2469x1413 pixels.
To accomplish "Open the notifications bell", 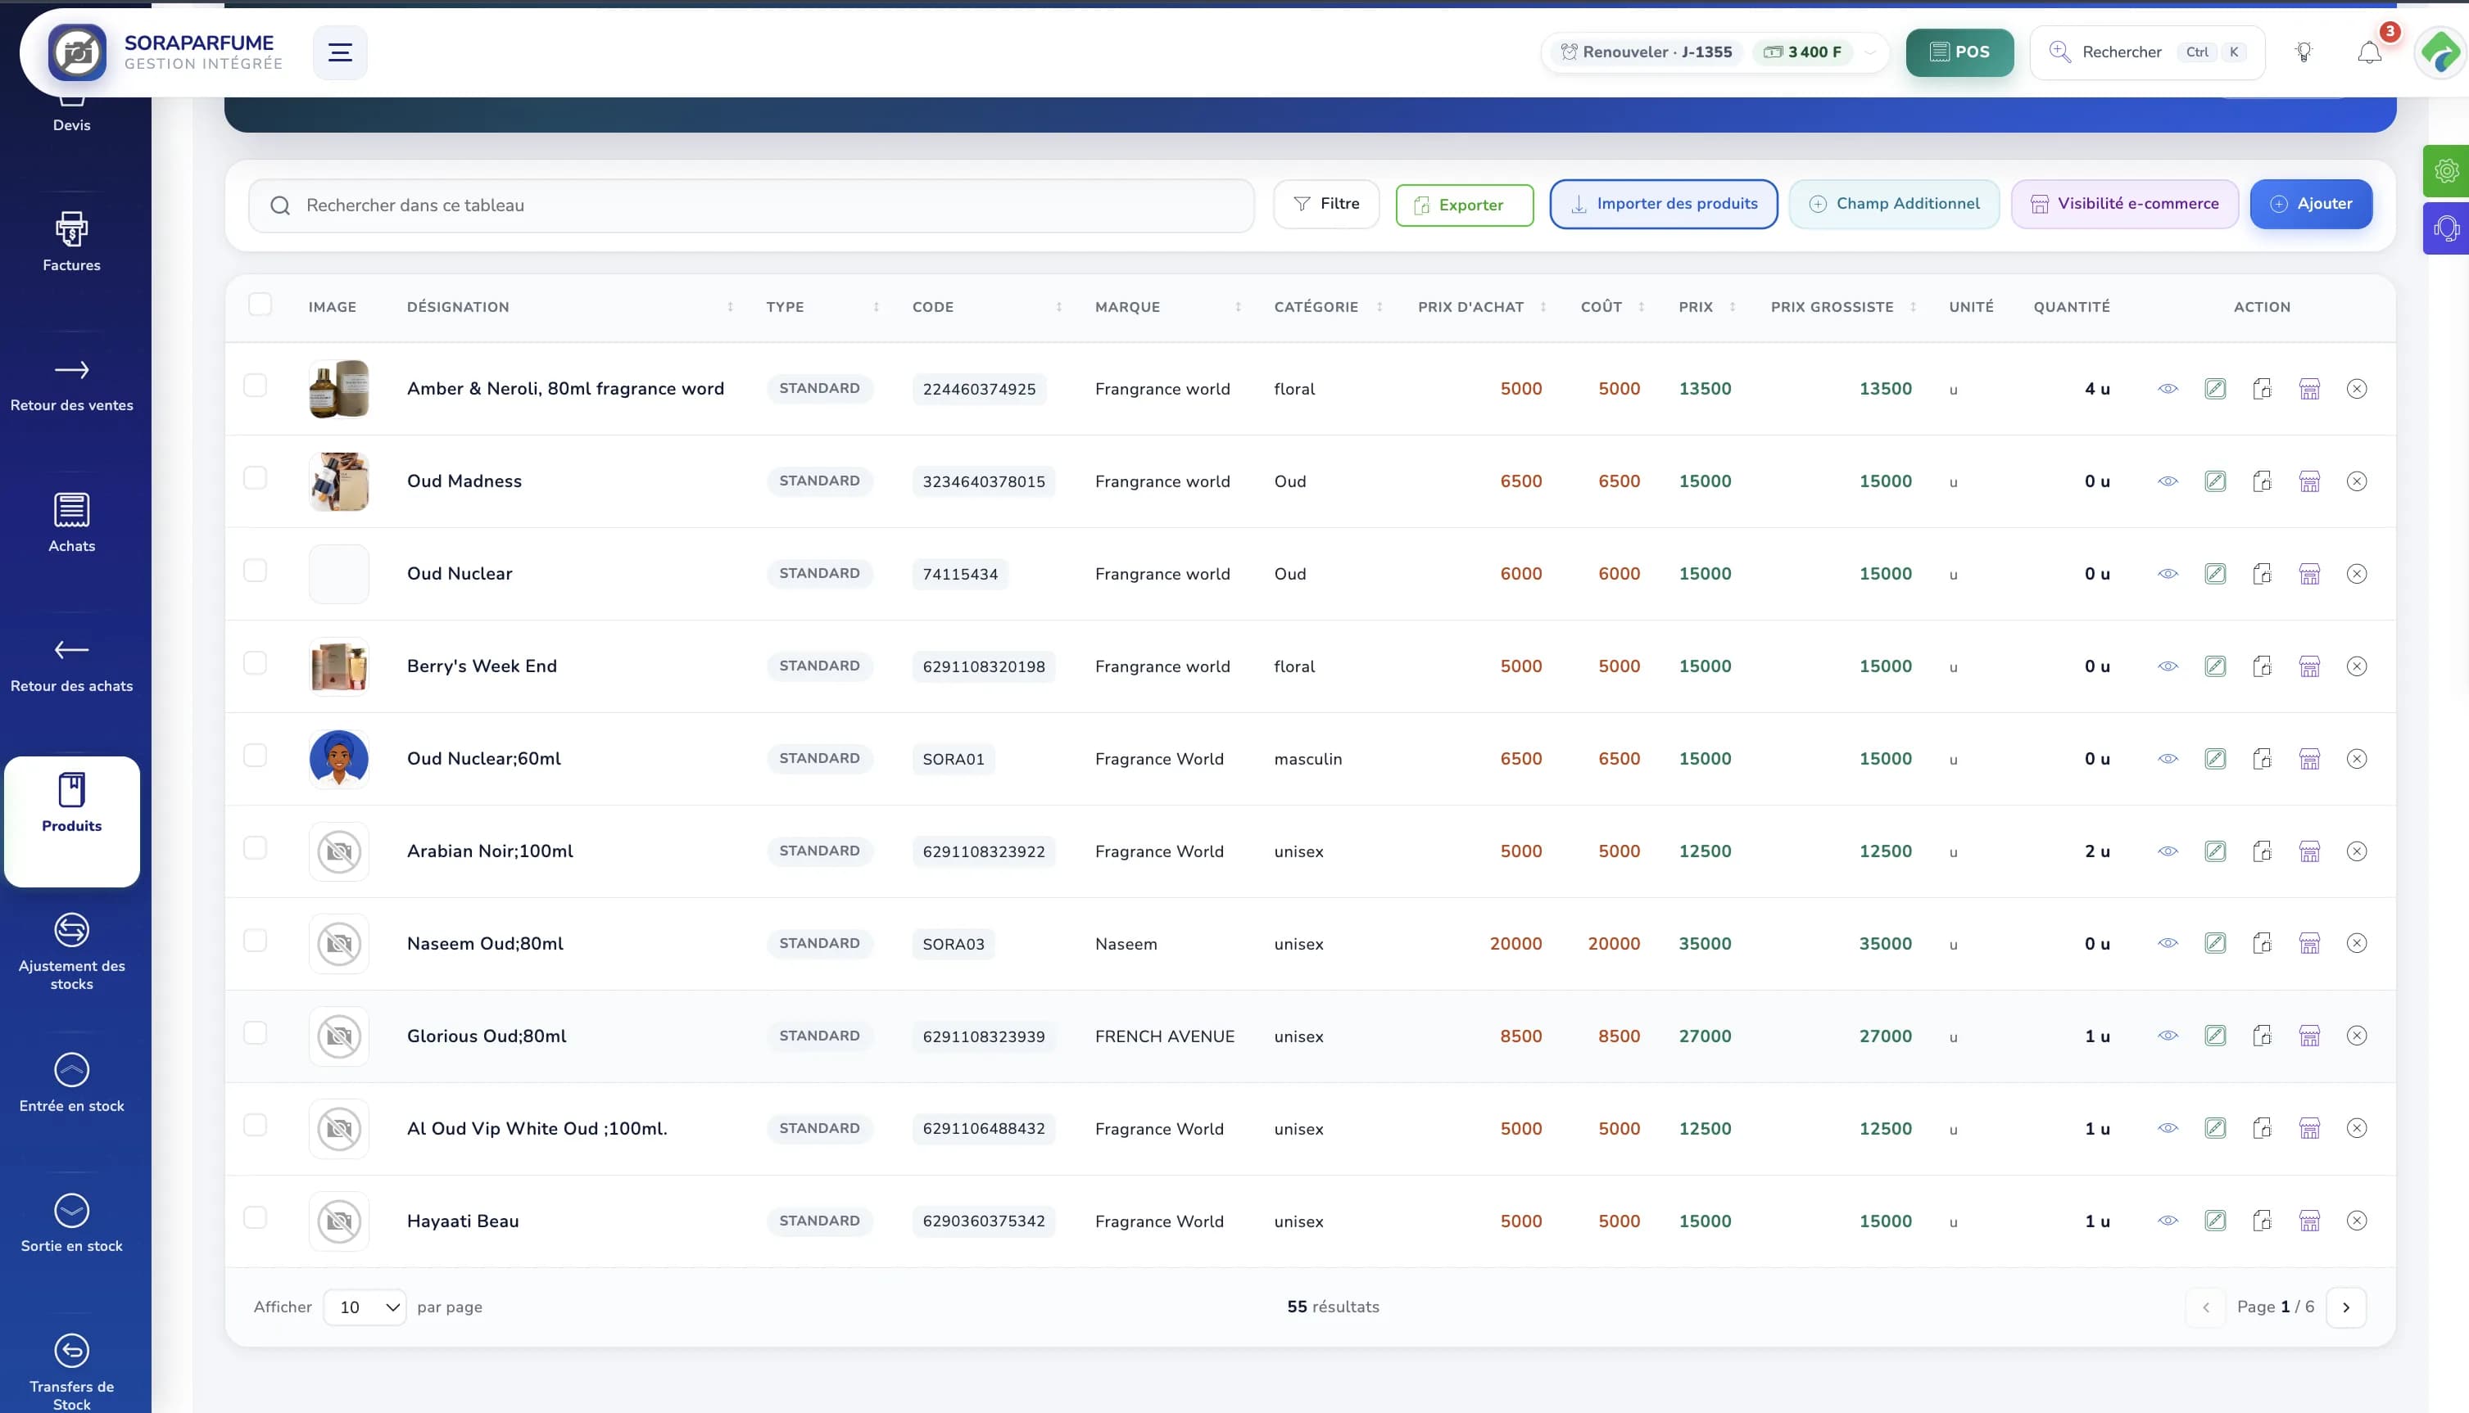I will [2369, 52].
